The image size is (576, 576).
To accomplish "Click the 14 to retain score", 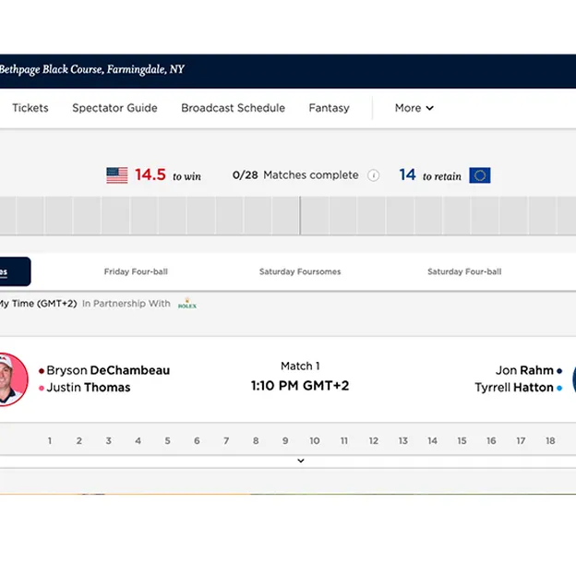I will [x=430, y=175].
